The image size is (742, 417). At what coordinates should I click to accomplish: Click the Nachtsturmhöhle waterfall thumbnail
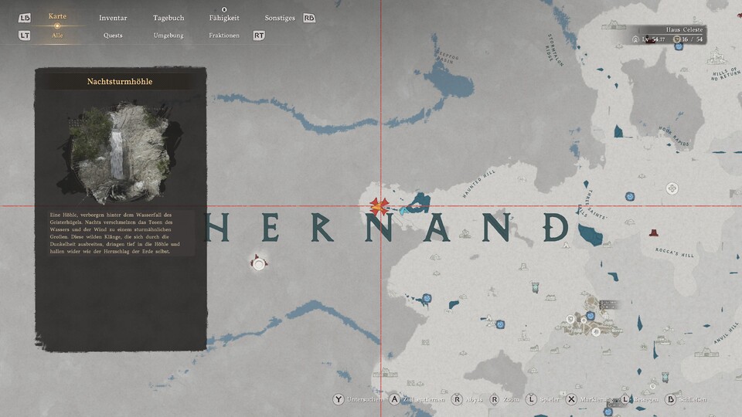(120, 148)
